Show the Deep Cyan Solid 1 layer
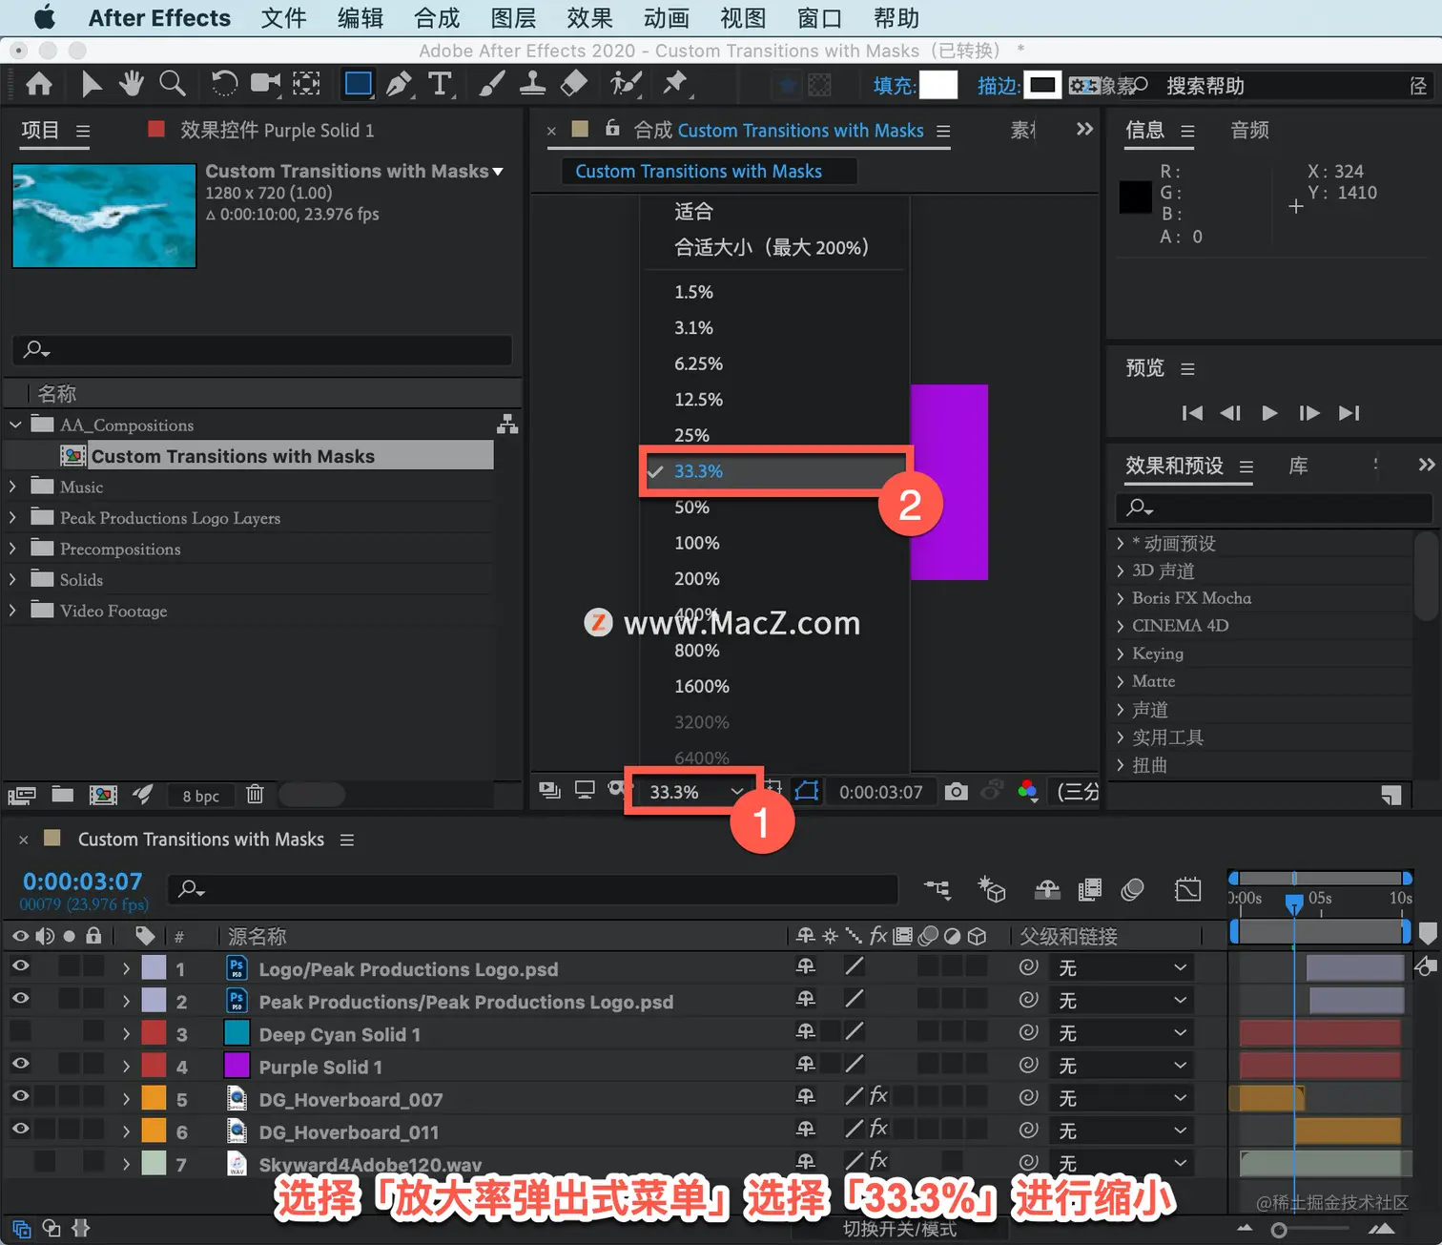 [20, 1032]
